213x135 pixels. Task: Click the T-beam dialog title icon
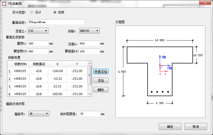(x=4, y=4)
